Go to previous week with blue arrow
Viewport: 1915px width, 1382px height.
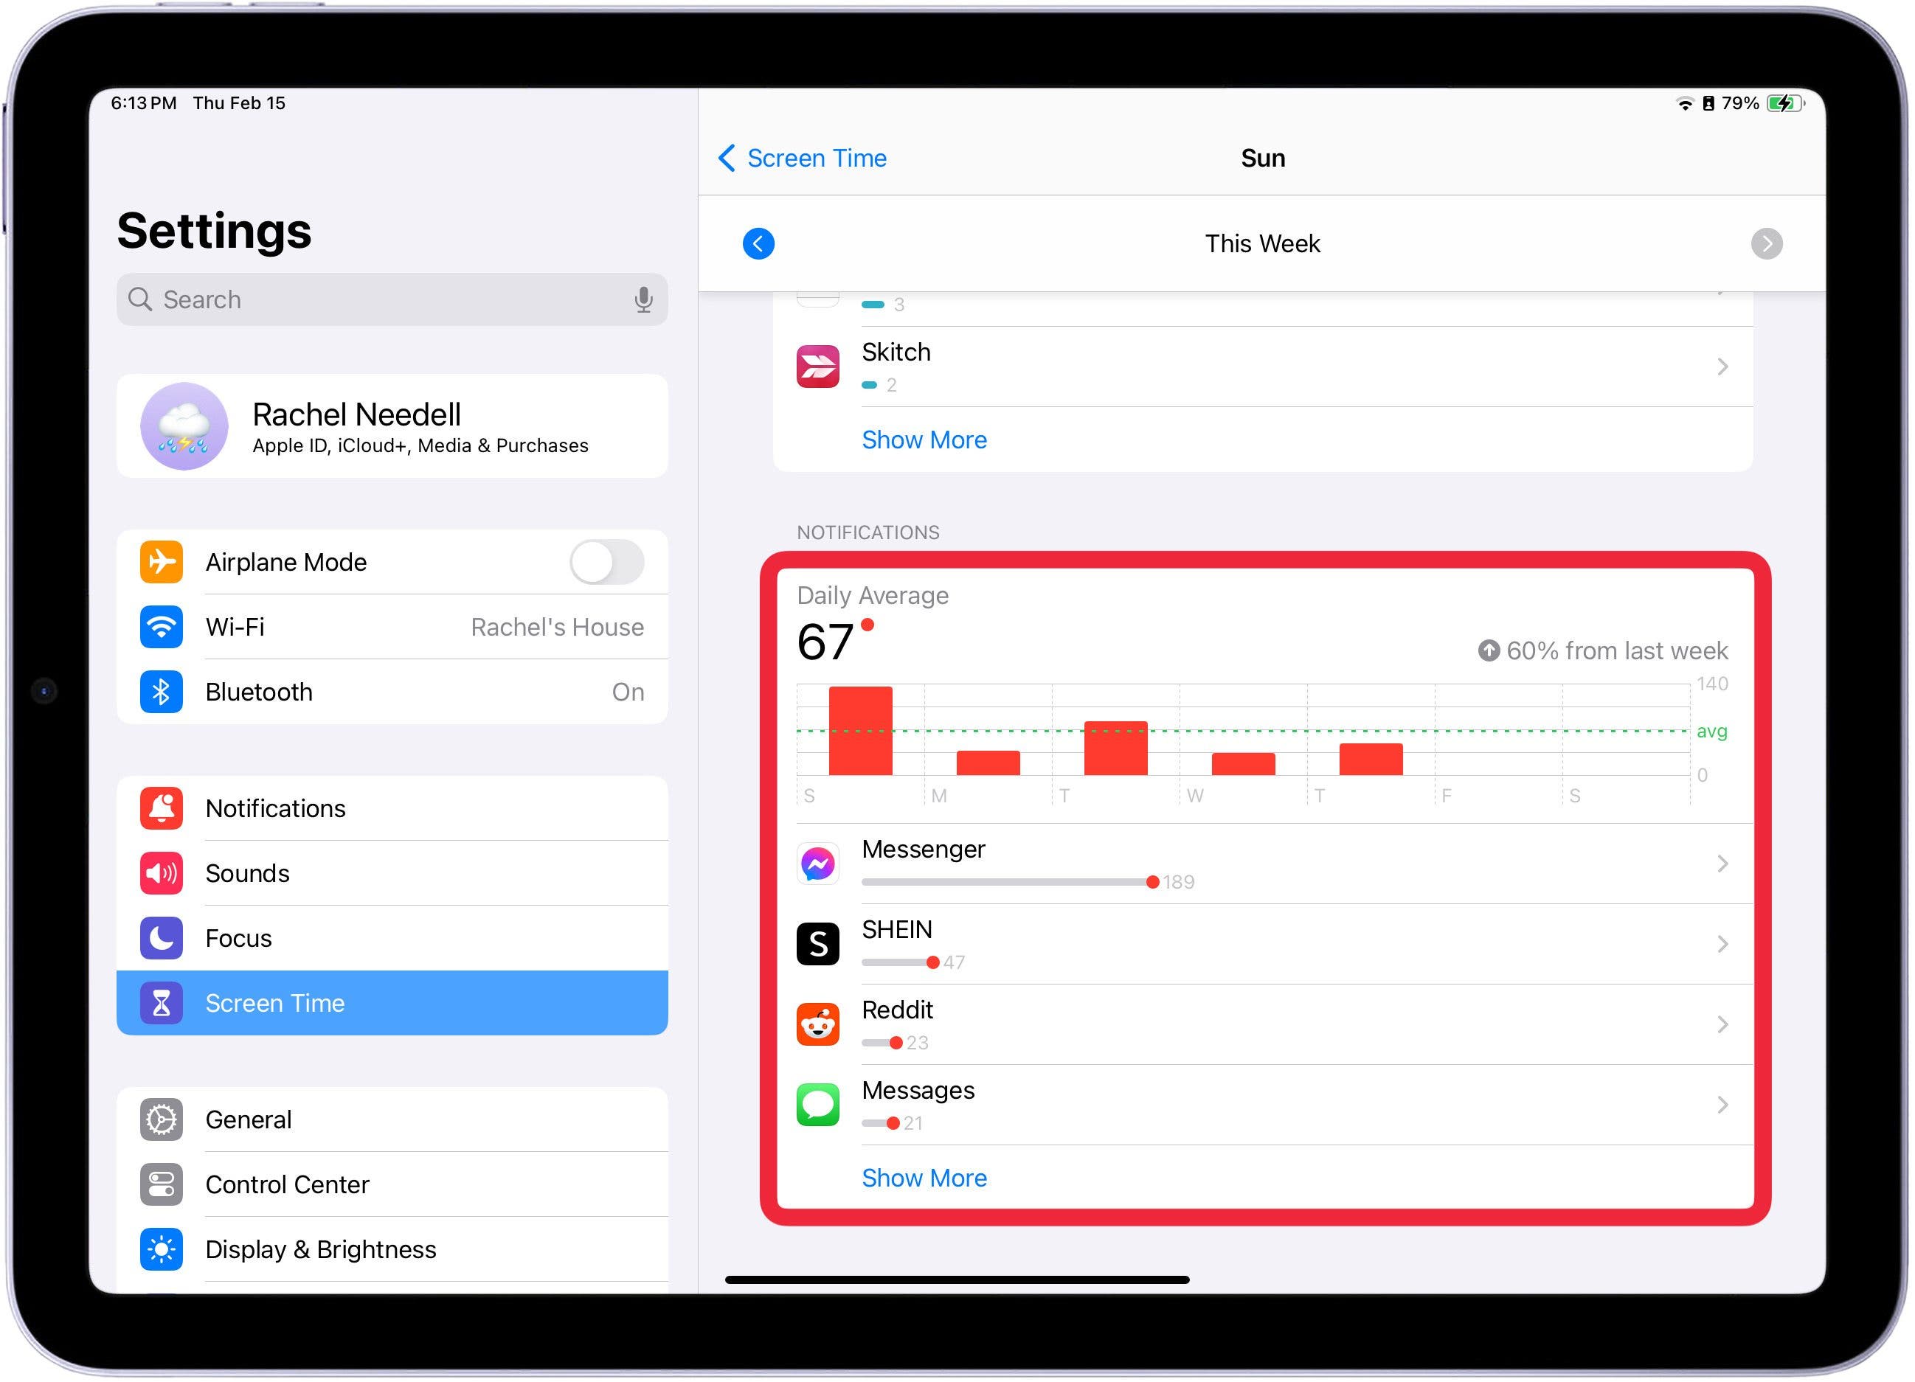coord(758,244)
